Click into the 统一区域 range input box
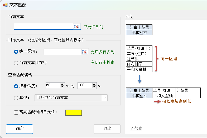Screen dimensions: 207x138 coord(62,52)
